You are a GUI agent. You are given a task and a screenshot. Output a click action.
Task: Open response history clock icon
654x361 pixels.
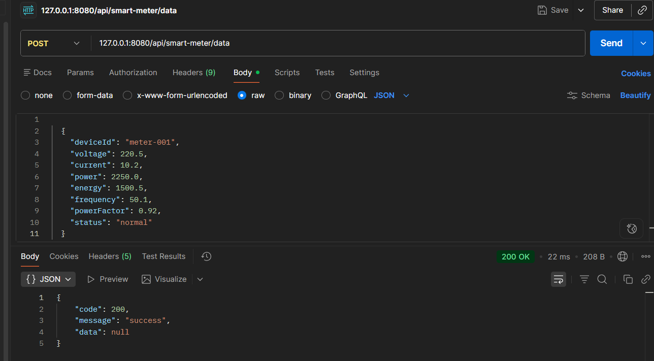point(206,256)
